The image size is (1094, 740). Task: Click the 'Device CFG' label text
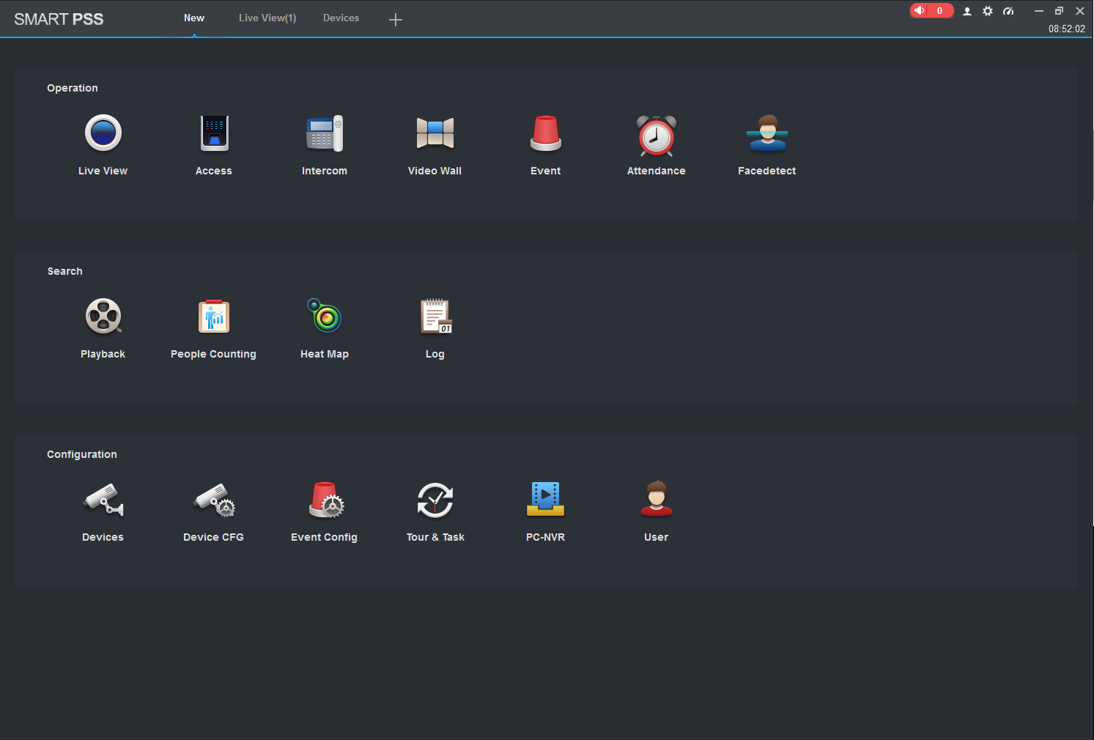tap(214, 537)
